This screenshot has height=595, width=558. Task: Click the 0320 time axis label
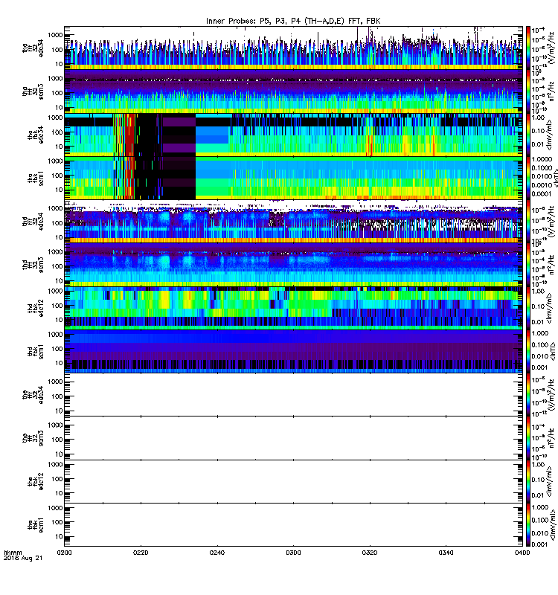click(x=370, y=553)
